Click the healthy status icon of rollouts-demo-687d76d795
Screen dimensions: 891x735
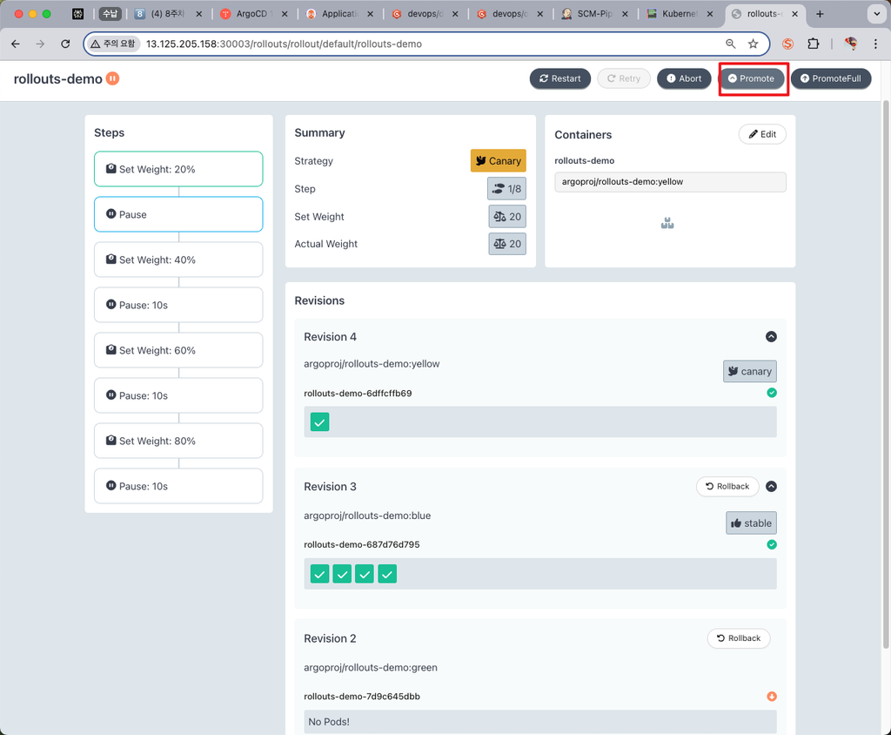click(772, 544)
